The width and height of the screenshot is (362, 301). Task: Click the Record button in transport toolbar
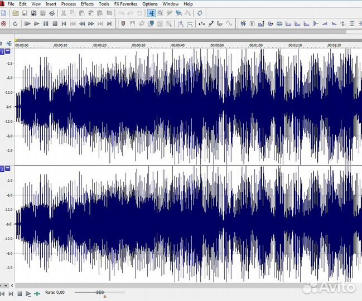click(4, 23)
